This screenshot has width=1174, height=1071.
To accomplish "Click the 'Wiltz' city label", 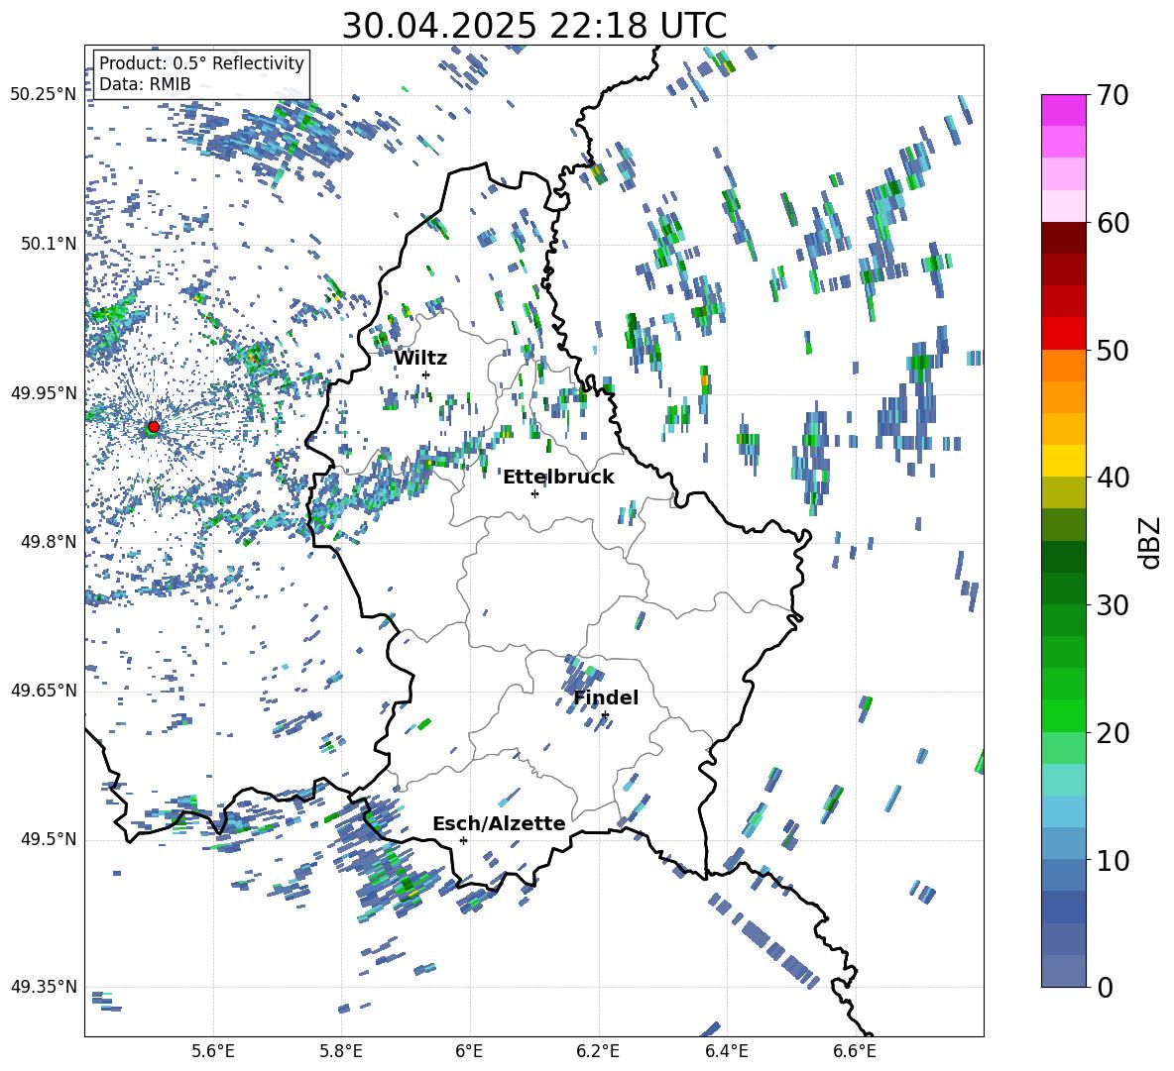I will [x=420, y=359].
